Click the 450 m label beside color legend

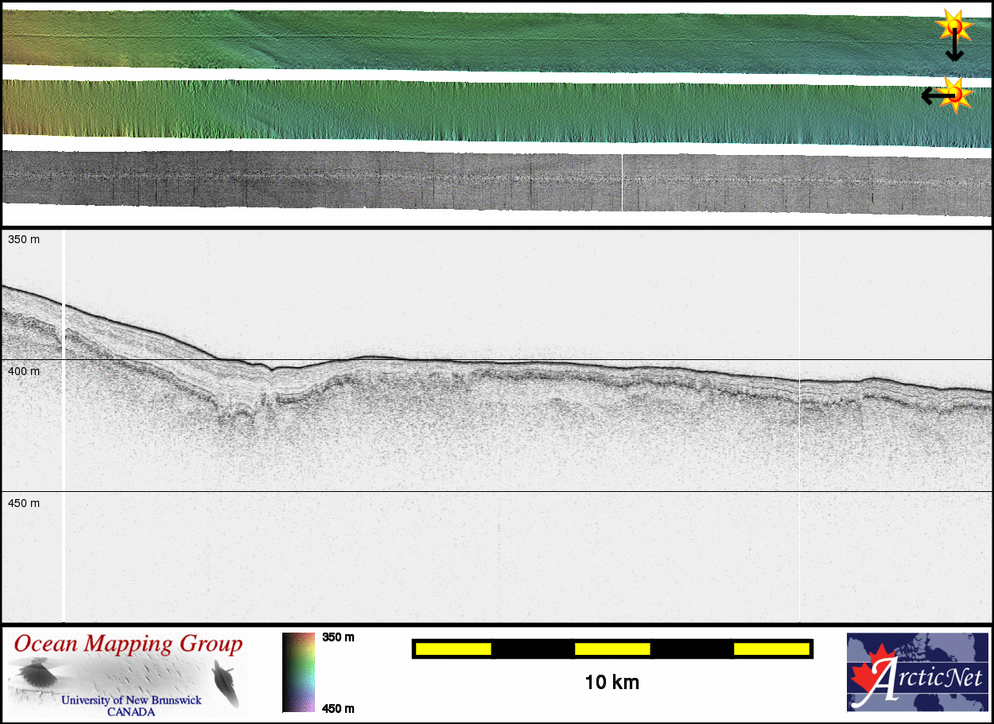pyautogui.click(x=338, y=708)
